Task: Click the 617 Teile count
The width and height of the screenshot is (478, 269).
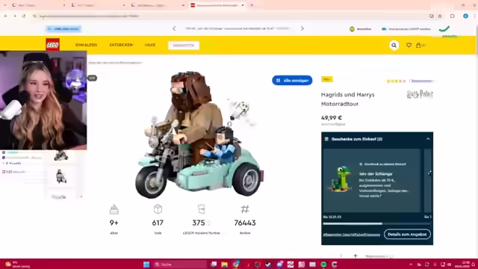Action: click(x=158, y=223)
